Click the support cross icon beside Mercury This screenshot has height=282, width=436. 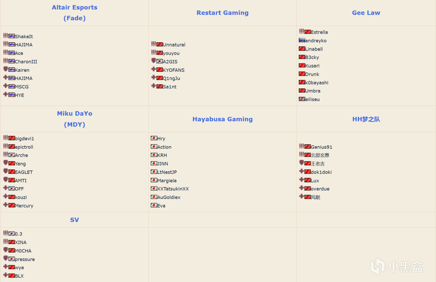pos(5,205)
